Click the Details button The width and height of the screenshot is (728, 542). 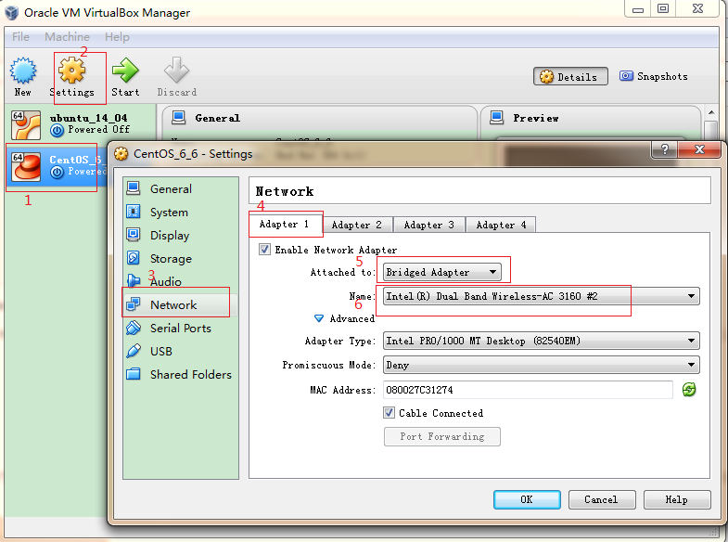click(570, 77)
